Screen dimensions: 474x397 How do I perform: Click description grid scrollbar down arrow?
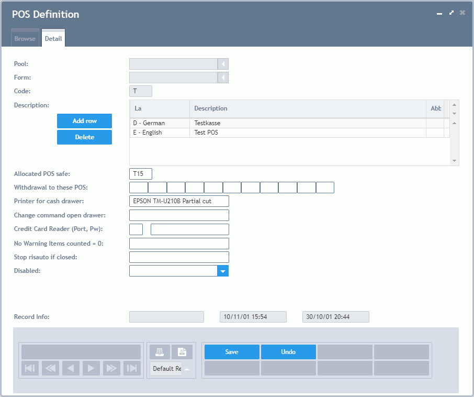(x=454, y=161)
